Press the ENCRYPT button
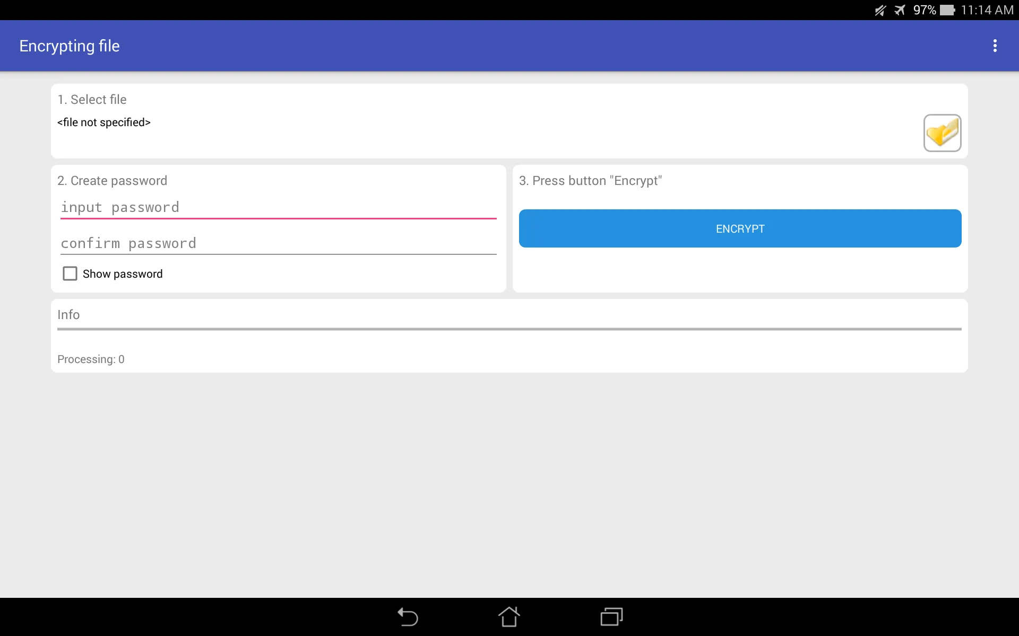 tap(739, 228)
